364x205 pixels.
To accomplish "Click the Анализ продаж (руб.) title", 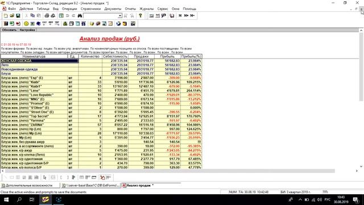I will pyautogui.click(x=110, y=39).
